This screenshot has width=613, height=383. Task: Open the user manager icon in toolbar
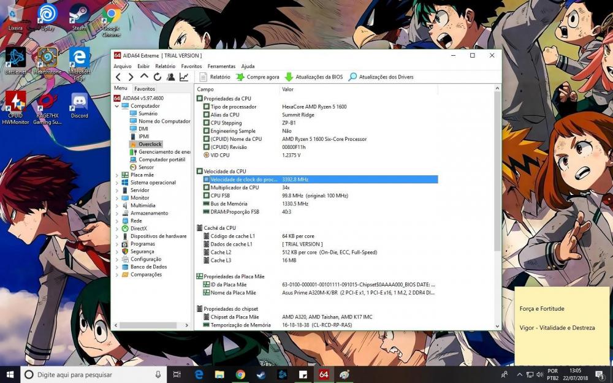coord(170,77)
